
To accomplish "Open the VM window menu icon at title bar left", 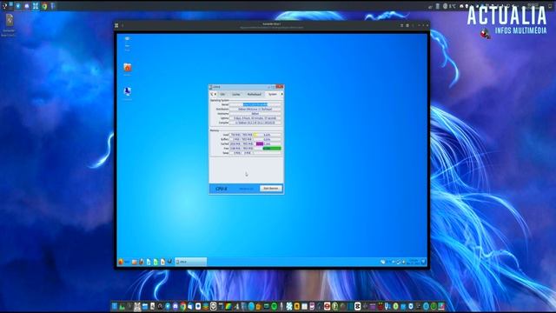I will pyautogui.click(x=116, y=25).
